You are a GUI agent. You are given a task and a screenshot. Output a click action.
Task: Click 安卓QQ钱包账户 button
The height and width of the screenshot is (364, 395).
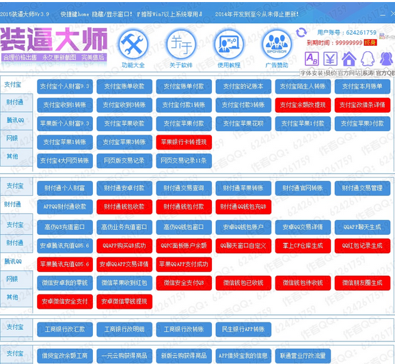[243, 227]
